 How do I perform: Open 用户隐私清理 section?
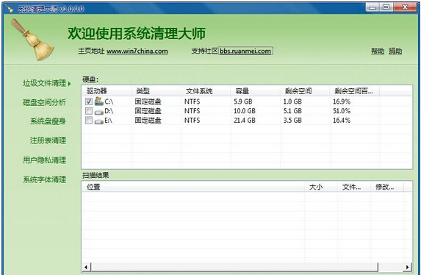(44, 160)
